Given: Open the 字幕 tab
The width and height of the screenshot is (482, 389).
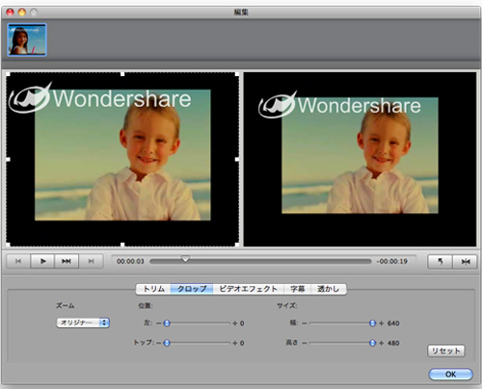Looking at the screenshot, I should pyautogui.click(x=297, y=289).
